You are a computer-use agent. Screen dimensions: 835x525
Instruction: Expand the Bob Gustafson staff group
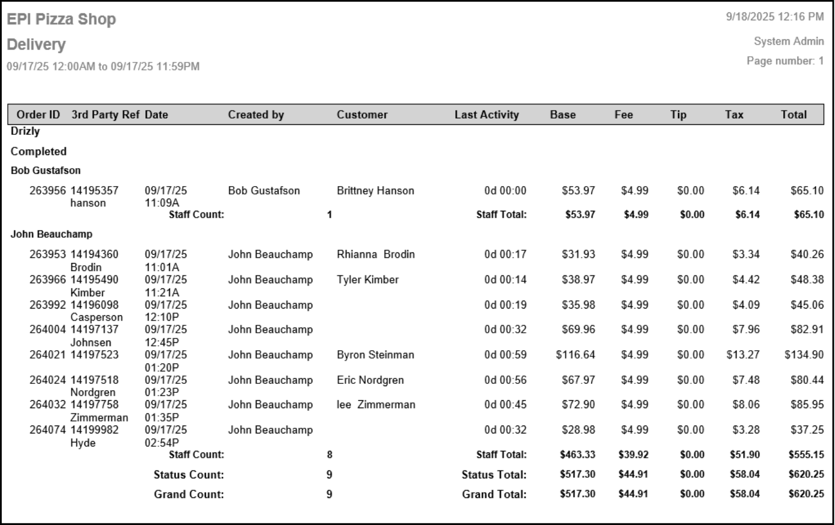43,170
